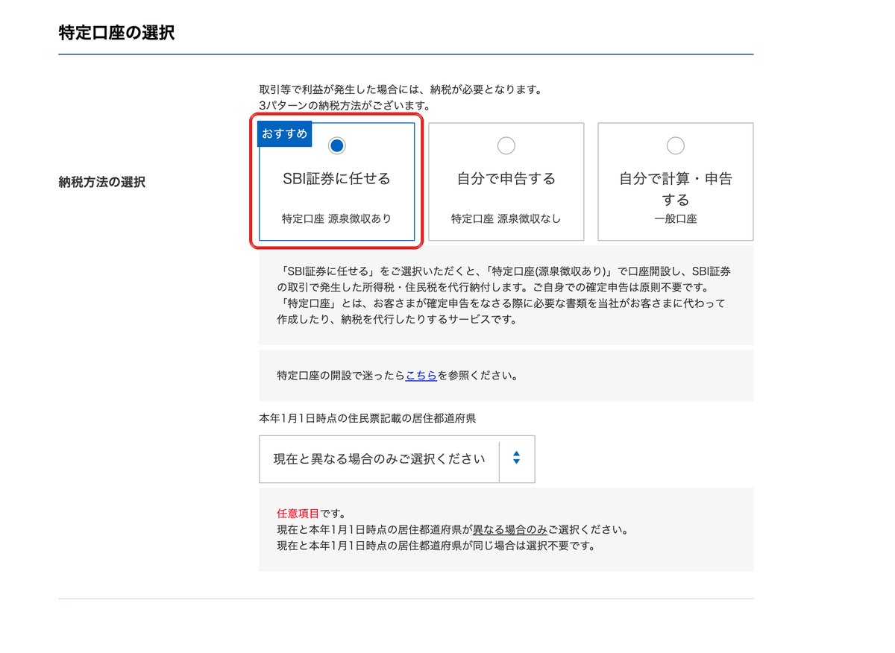This screenshot has height=653, width=895.
Task: Click the 本年1月1日時点の住民票記載の居住都道府県 label
Action: pyautogui.click(x=368, y=419)
